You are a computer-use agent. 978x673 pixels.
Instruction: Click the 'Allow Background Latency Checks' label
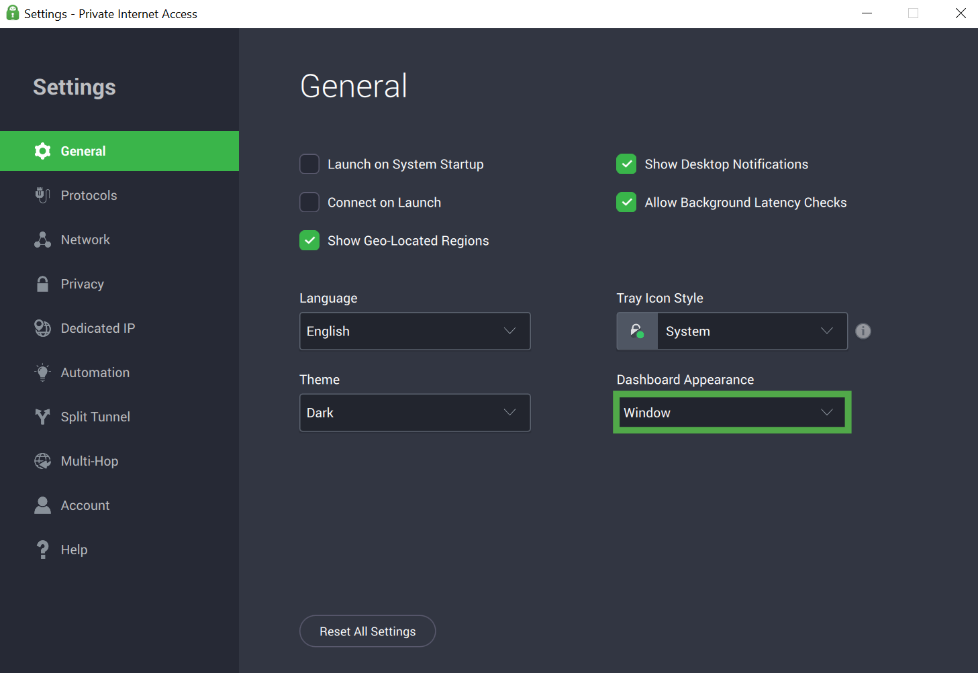click(x=746, y=203)
